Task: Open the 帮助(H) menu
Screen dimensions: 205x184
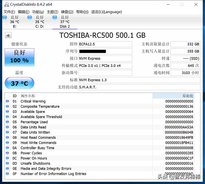Action: [82, 12]
